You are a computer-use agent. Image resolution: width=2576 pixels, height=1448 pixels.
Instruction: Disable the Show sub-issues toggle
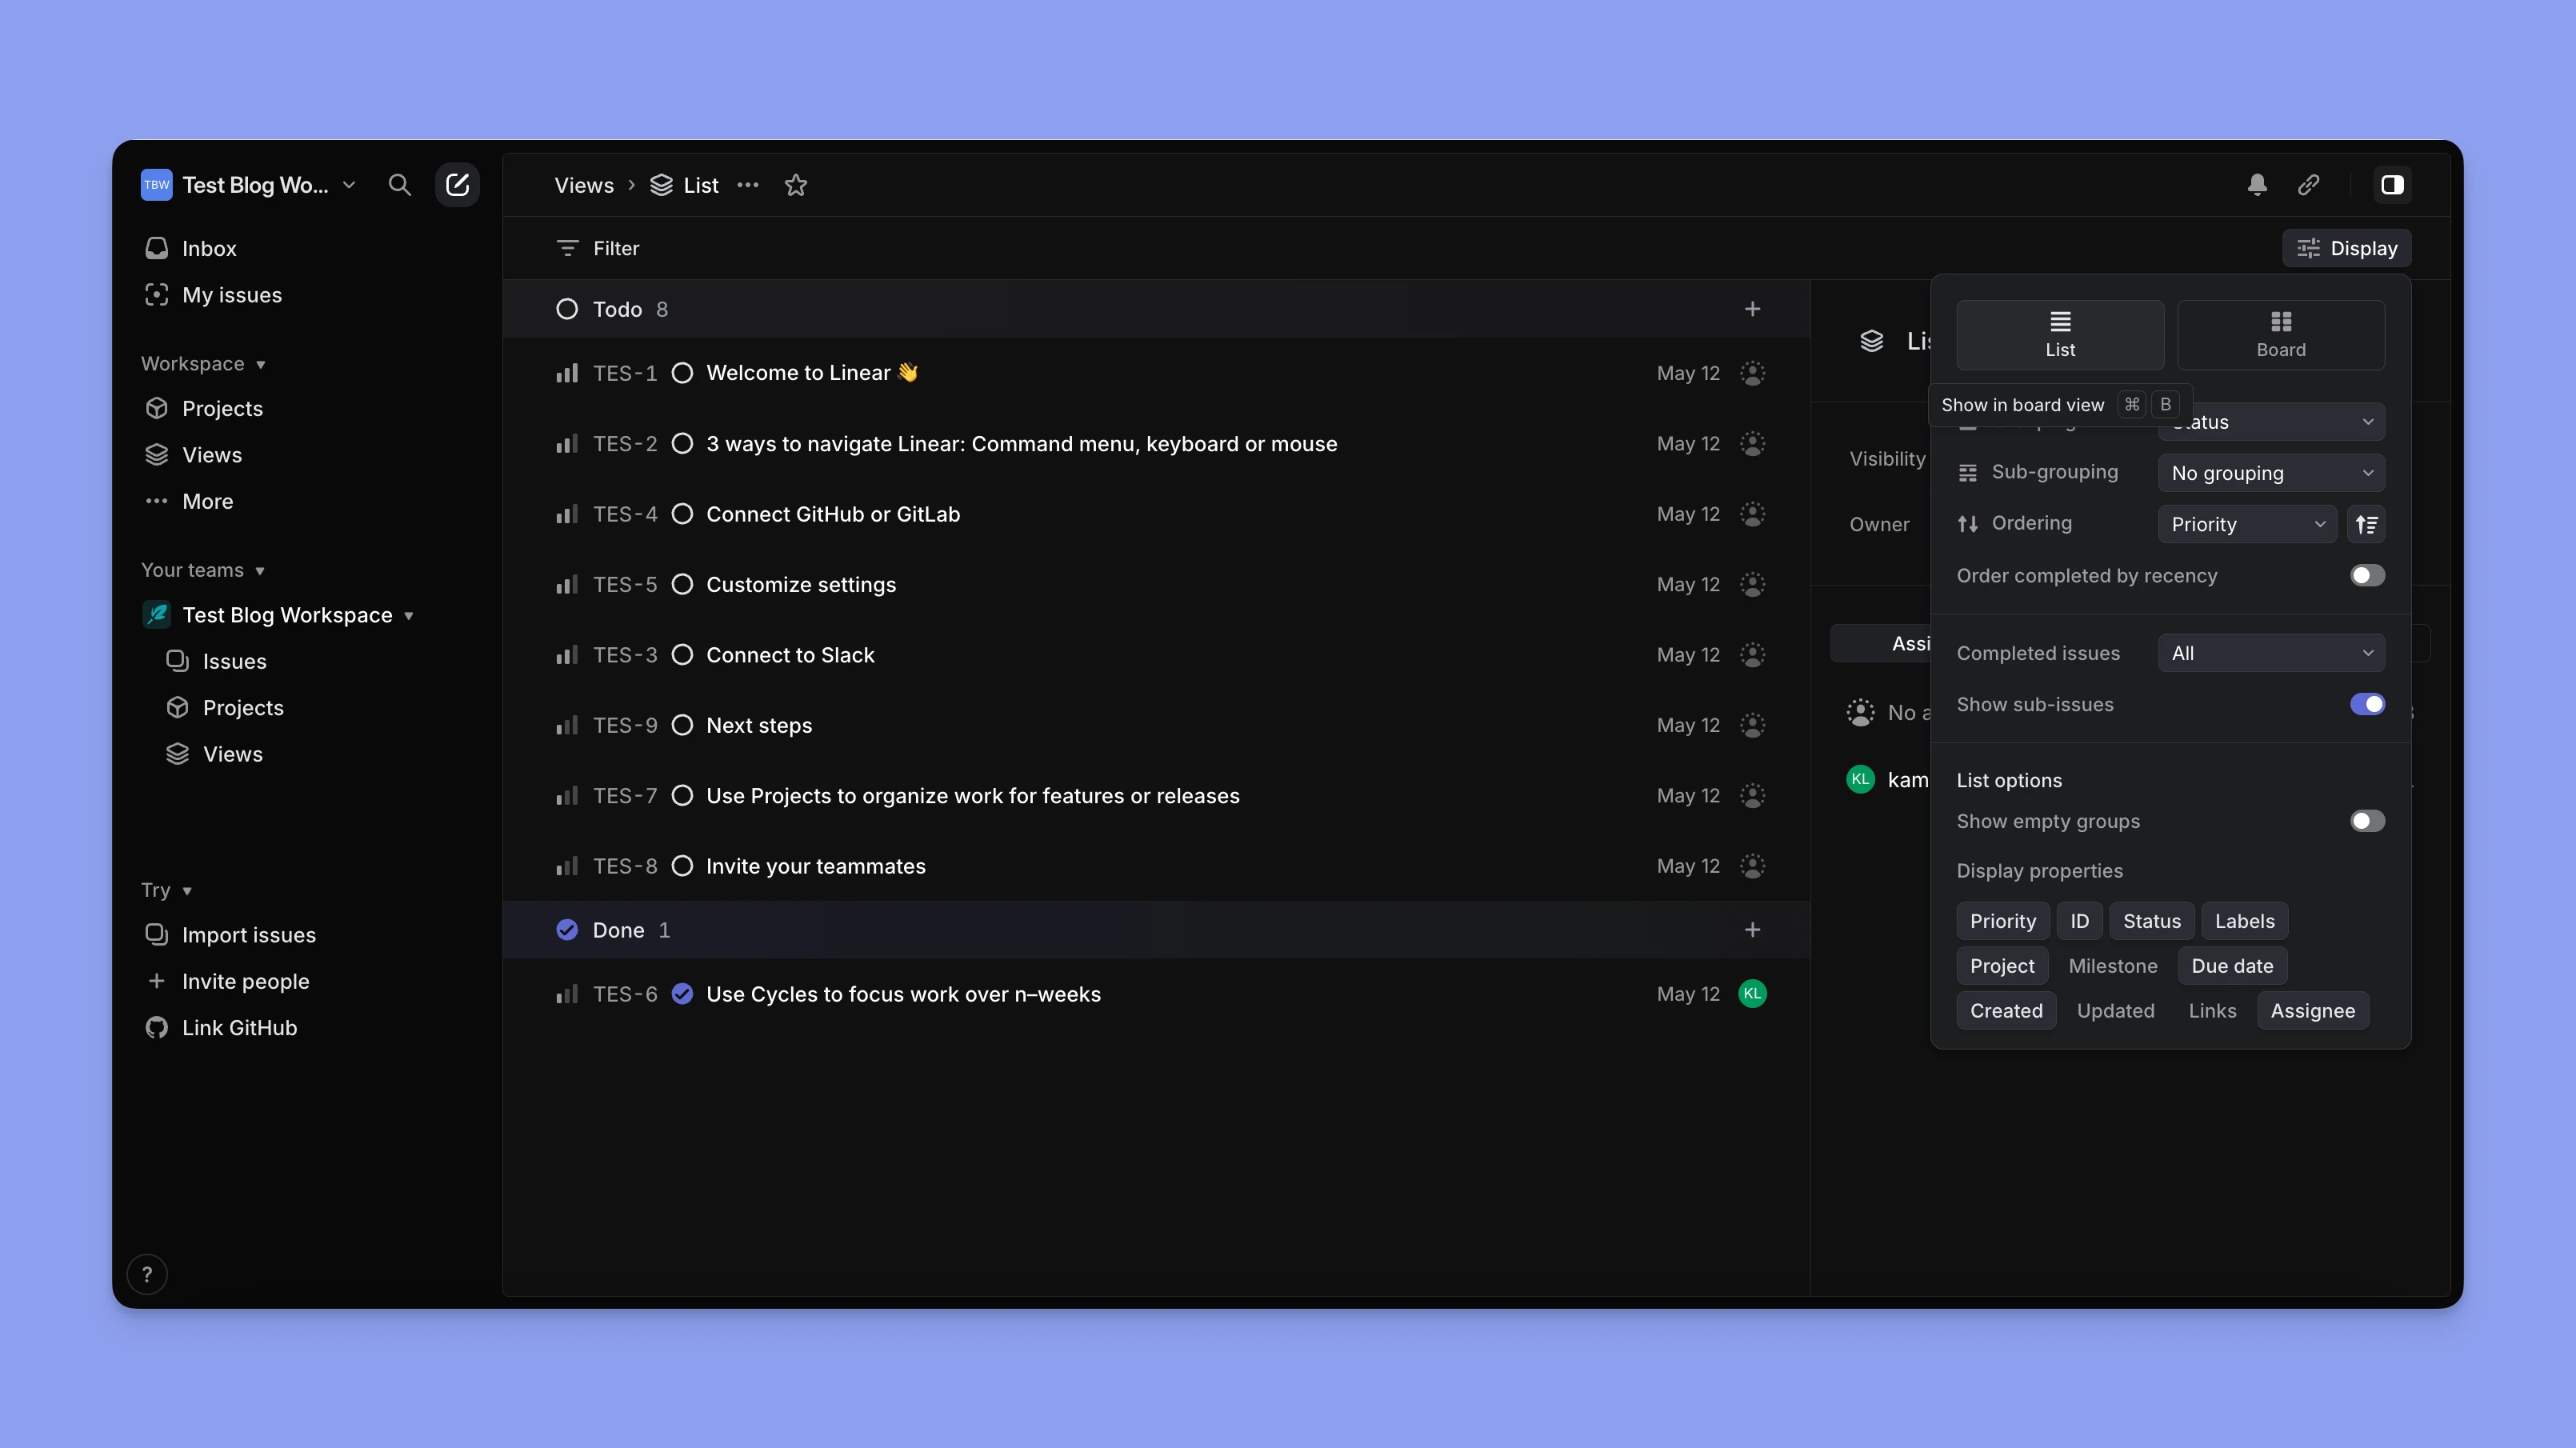tap(2366, 704)
